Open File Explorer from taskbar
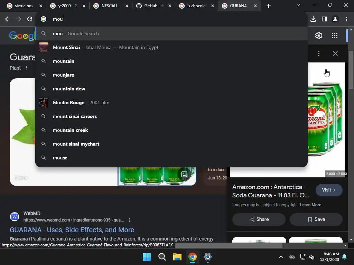This screenshot has height=265, width=354. (177, 257)
